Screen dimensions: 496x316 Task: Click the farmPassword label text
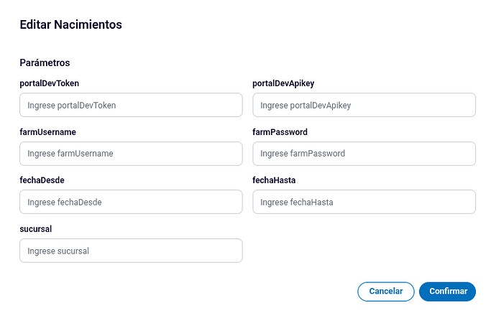pyautogui.click(x=280, y=132)
